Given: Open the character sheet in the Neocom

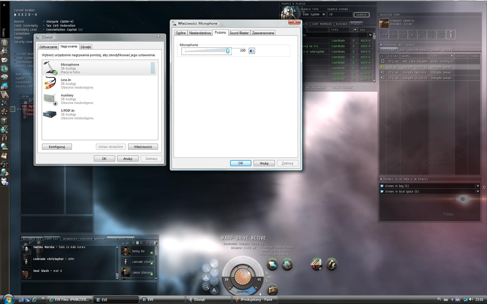Looking at the screenshot, I should tap(4, 43).
